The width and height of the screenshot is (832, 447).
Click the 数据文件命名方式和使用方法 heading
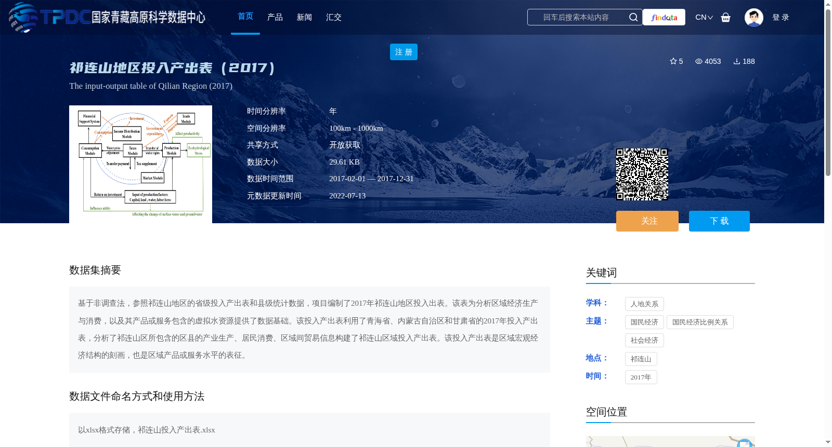point(137,396)
